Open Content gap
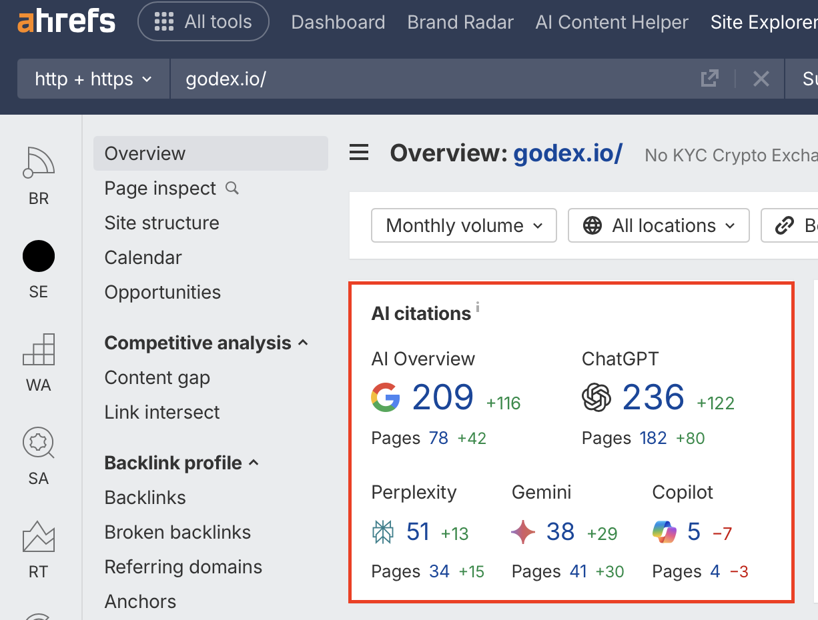Image resolution: width=818 pixels, height=620 pixels. pyautogui.click(x=157, y=377)
